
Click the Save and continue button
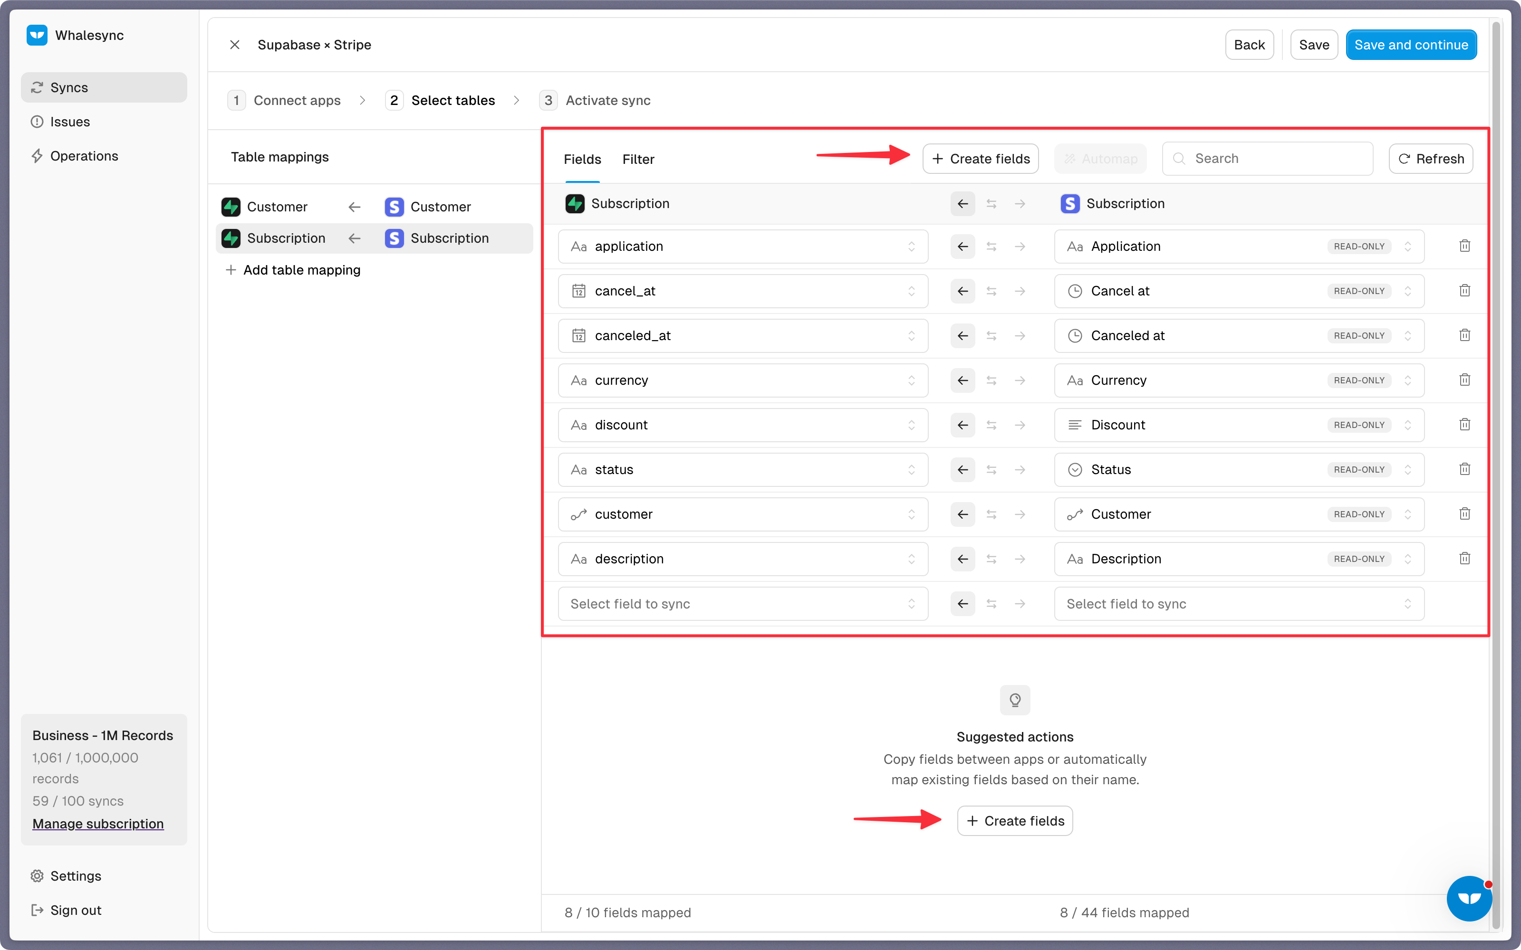click(x=1411, y=45)
